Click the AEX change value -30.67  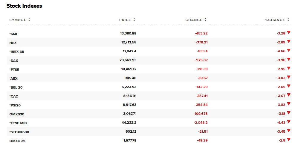click(202, 78)
